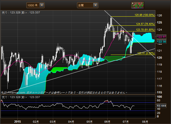Viewport: 171px width, 124px height.
Task: Click the 2015 year label on time axis
Action: click(x=18, y=122)
